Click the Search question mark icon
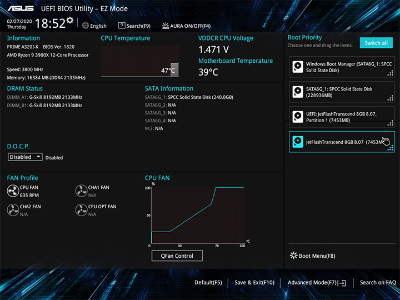This screenshot has height=300, width=400. [x=122, y=26]
